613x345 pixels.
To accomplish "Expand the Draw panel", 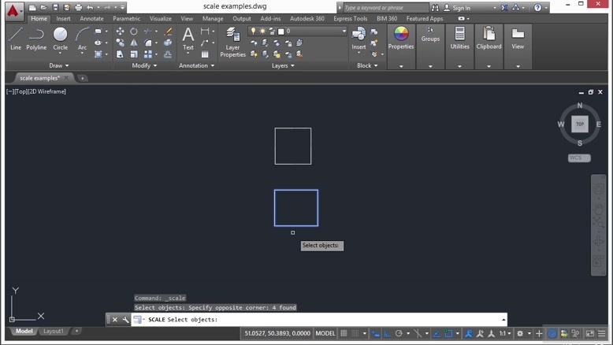I will [x=58, y=65].
